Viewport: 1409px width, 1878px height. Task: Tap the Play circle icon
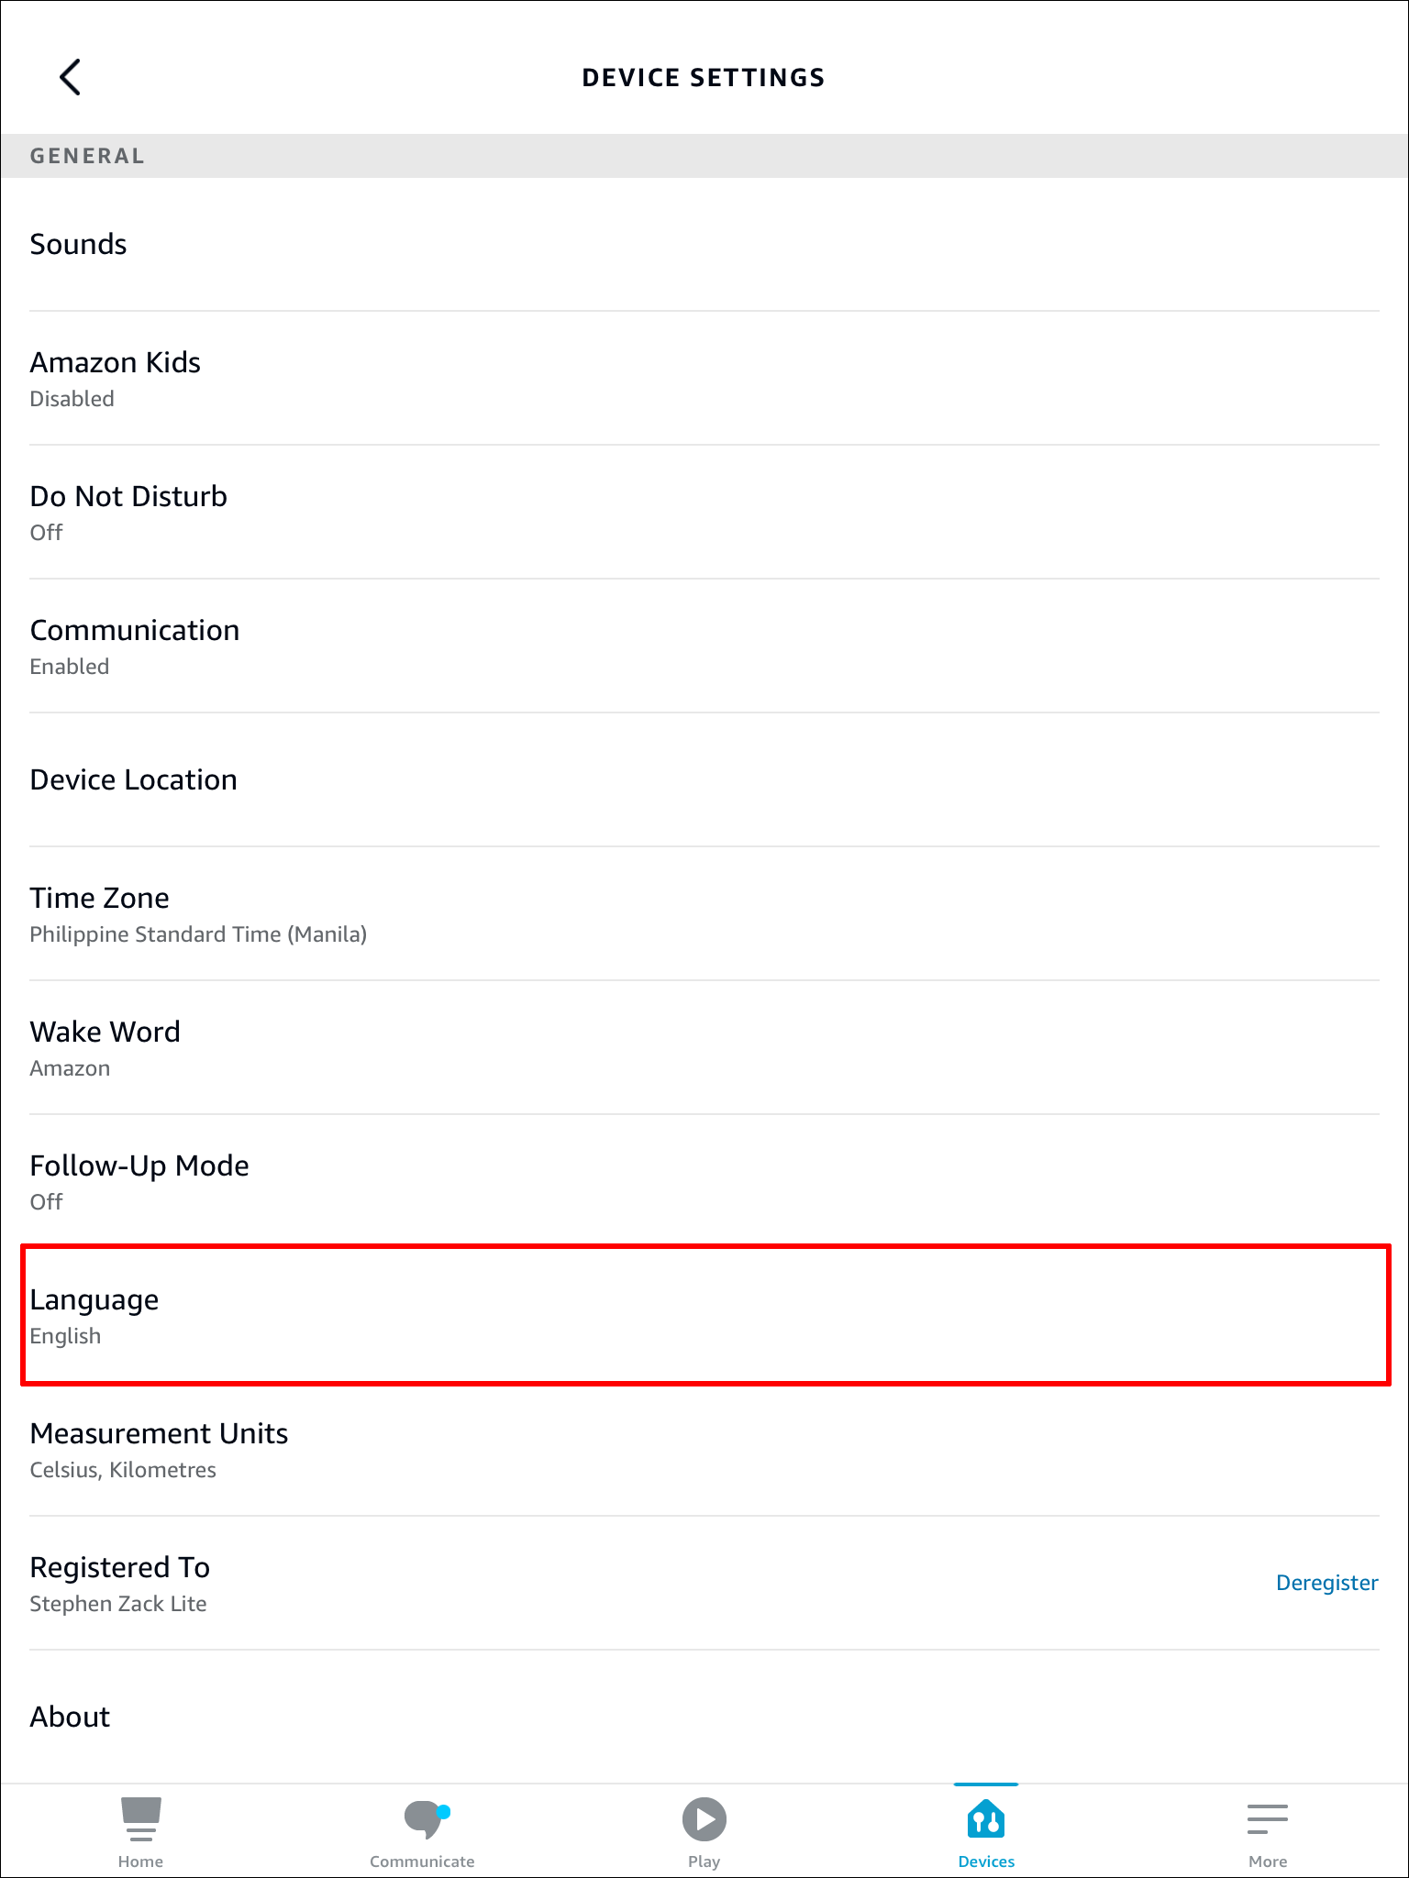[704, 1819]
